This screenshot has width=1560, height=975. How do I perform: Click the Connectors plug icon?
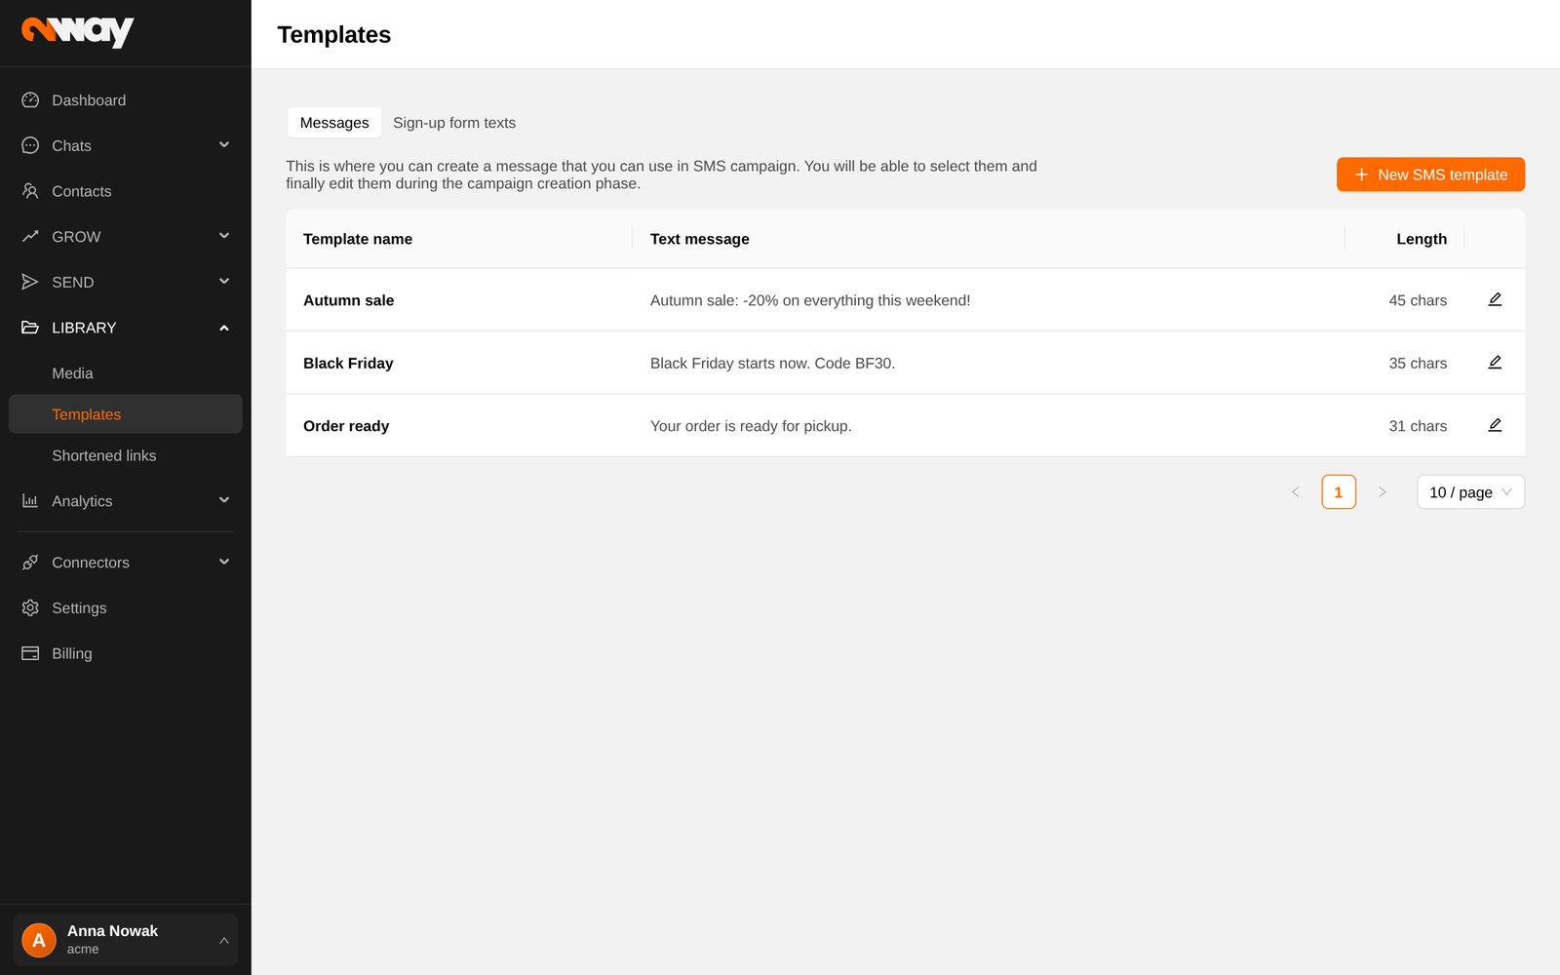[x=30, y=563]
